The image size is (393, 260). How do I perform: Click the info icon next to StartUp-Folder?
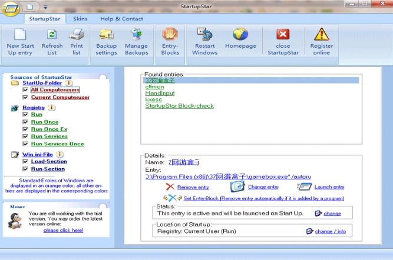coord(69,83)
